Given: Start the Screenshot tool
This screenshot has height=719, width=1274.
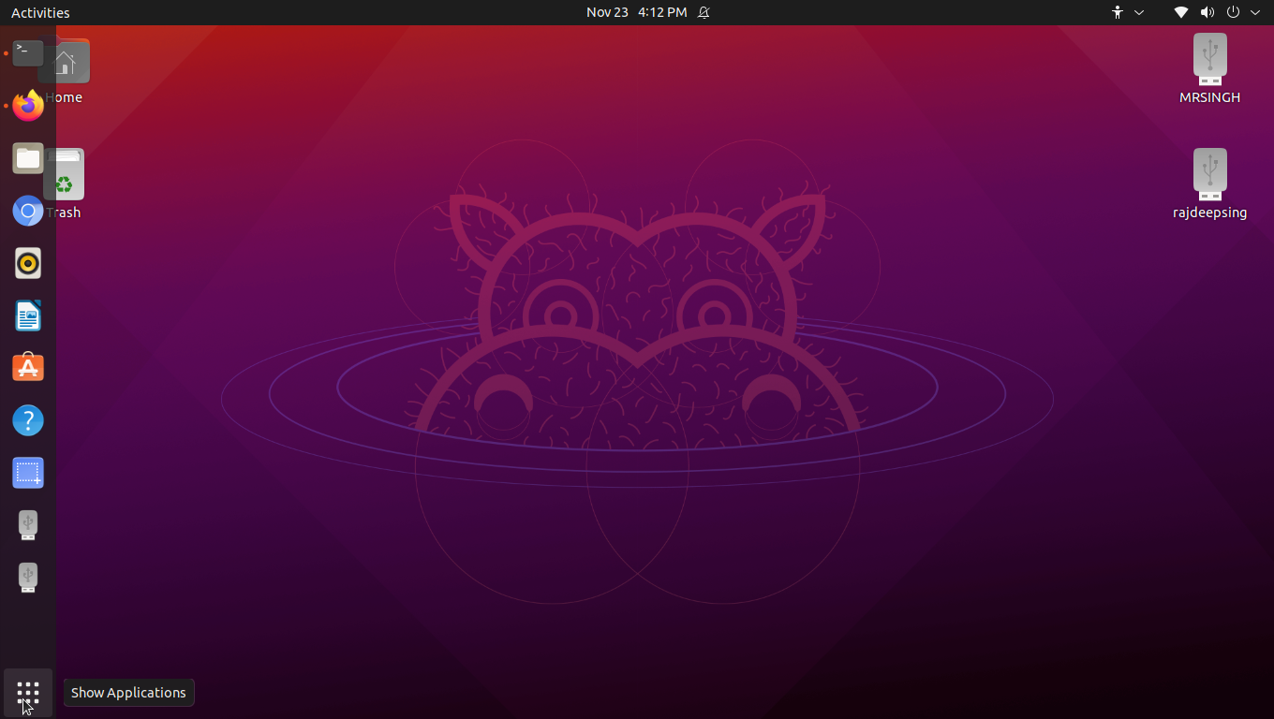Looking at the screenshot, I should (x=28, y=473).
